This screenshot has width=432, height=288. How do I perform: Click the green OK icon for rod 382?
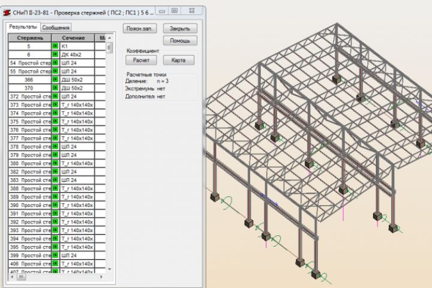(55, 172)
